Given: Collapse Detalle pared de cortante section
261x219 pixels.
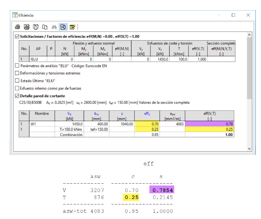Looking at the screenshot, I should coord(17,96).
